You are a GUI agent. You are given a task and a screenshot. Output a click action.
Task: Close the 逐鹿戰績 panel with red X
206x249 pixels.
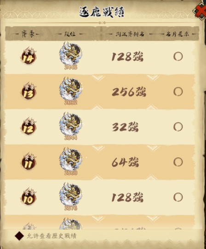(200, 11)
